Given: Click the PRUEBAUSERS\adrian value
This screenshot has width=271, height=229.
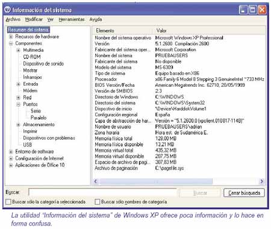Looking at the screenshot, I should (178, 127).
